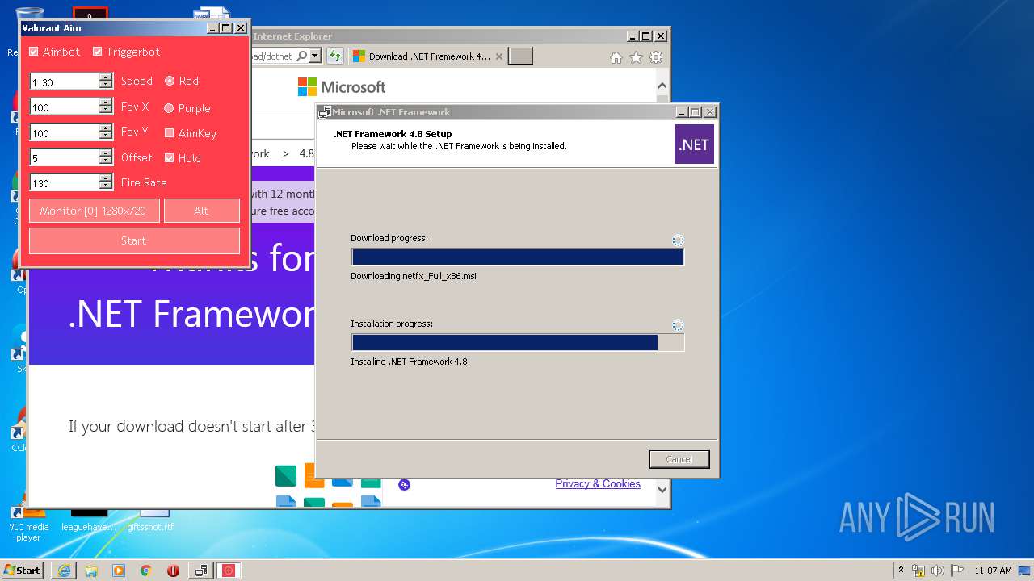Open Internet Explorer from the taskbar

tap(64, 571)
